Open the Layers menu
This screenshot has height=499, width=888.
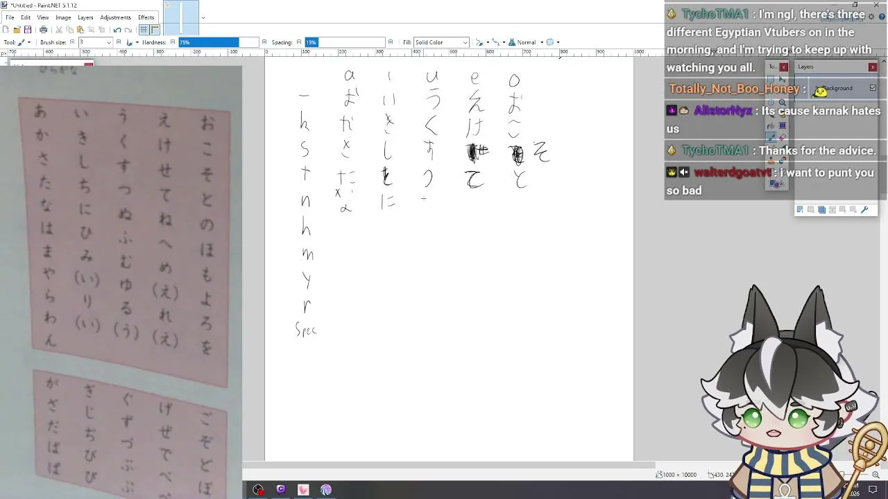tap(85, 17)
